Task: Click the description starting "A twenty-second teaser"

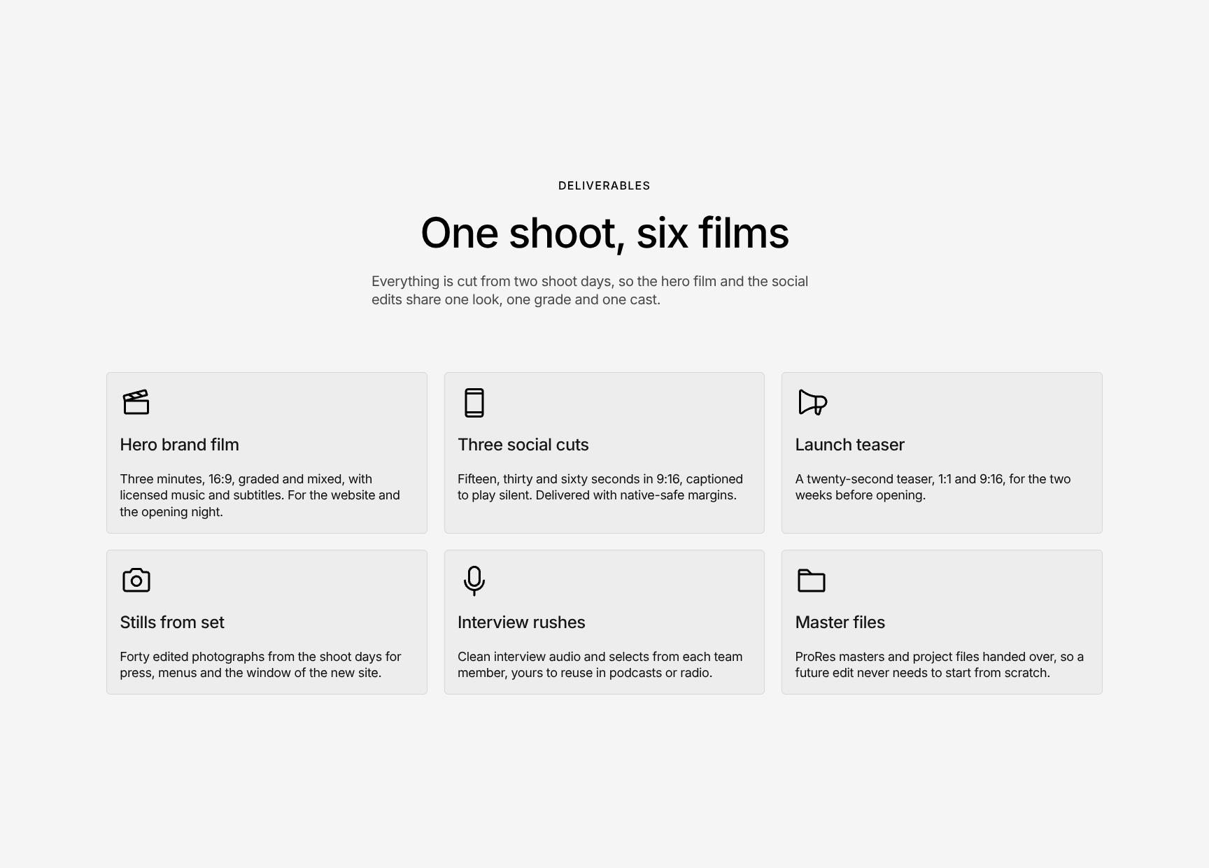Action: [933, 487]
